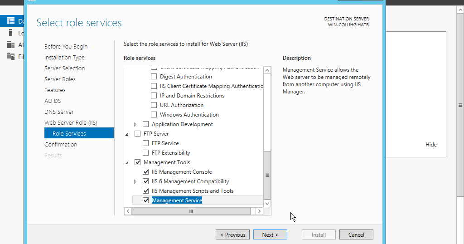Click the File Services icon in sidebar
This screenshot has width=464, height=244.
tap(11, 56)
